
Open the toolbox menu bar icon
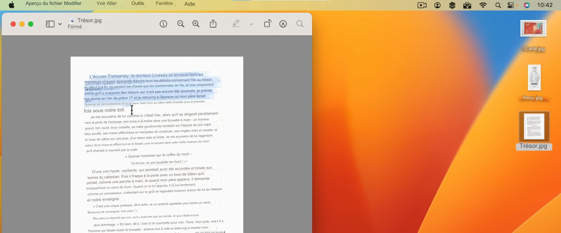(x=467, y=5)
